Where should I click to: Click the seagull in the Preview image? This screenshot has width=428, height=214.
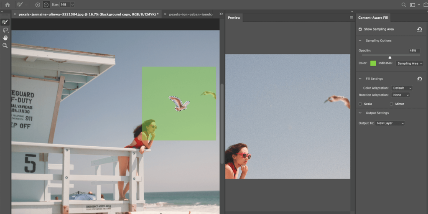pyautogui.click(x=337, y=102)
